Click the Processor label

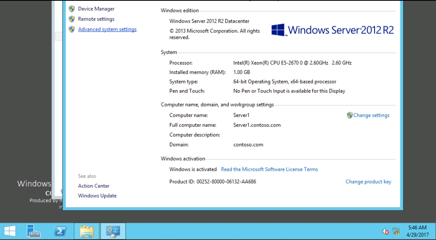pyautogui.click(x=181, y=63)
